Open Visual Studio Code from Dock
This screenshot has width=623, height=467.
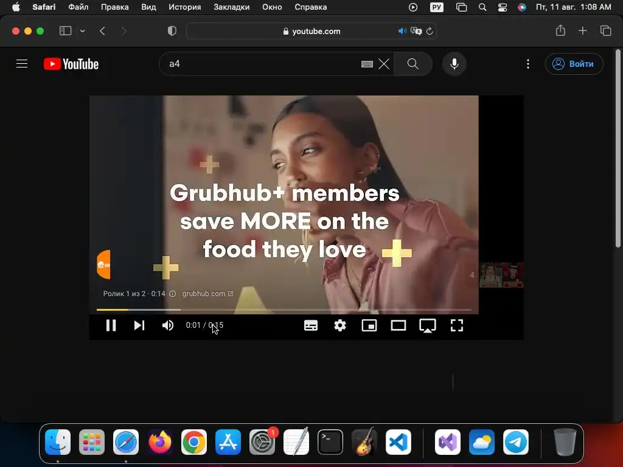398,442
